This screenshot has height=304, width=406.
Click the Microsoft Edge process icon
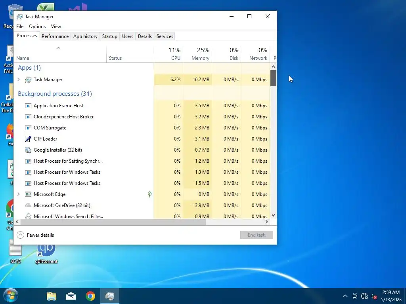[28, 194]
